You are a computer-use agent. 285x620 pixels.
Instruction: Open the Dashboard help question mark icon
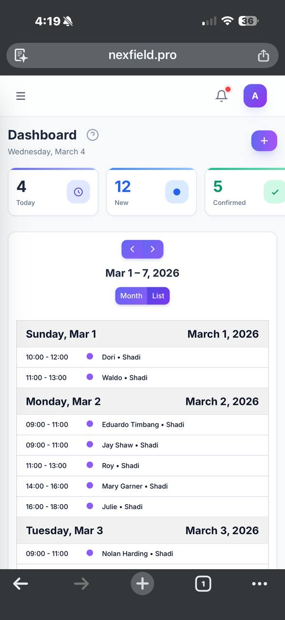tap(92, 135)
